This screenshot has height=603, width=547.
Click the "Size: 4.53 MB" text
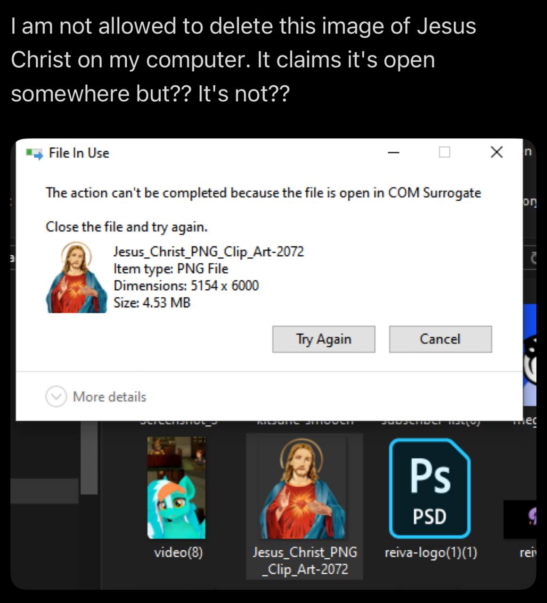click(152, 302)
